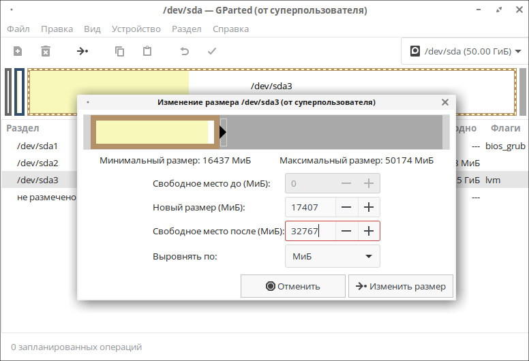The image size is (529, 361).
Task: Close the resize dialog window
Action: (x=445, y=102)
